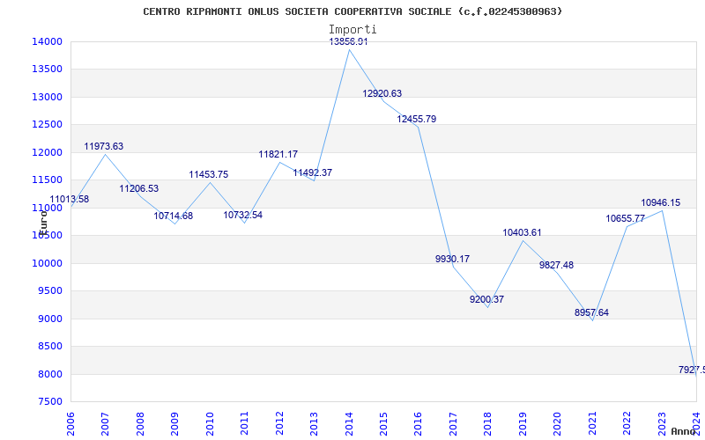
Task: Click the Anno x-axis title
Action: tap(684, 431)
